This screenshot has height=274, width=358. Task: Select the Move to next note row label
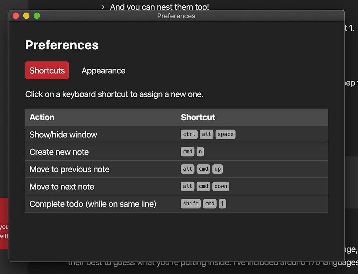[62, 187]
